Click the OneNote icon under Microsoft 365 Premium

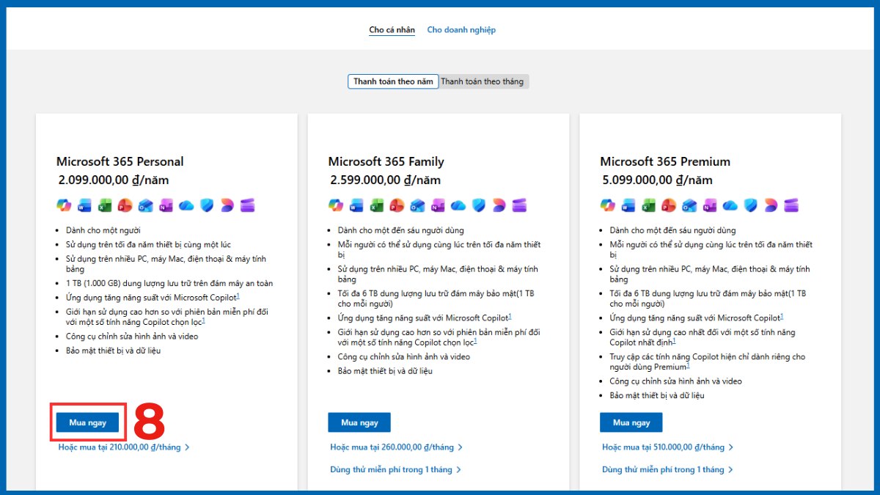coord(710,205)
